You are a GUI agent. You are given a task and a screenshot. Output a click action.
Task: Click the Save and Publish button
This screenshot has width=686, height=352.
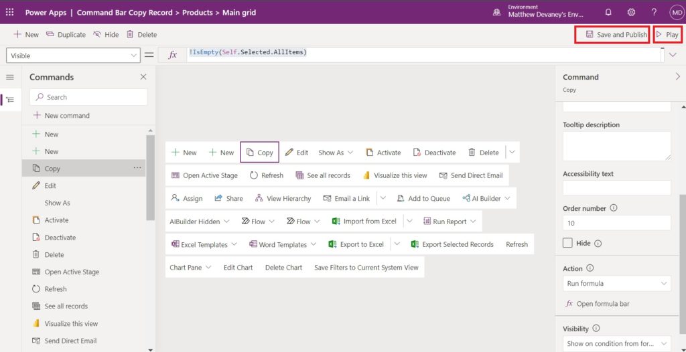(x=612, y=35)
